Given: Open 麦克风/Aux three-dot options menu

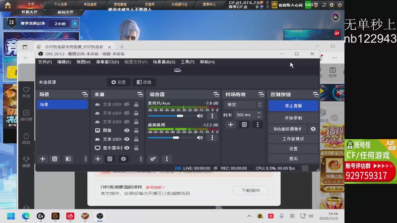Looking at the screenshot, I should (212, 116).
